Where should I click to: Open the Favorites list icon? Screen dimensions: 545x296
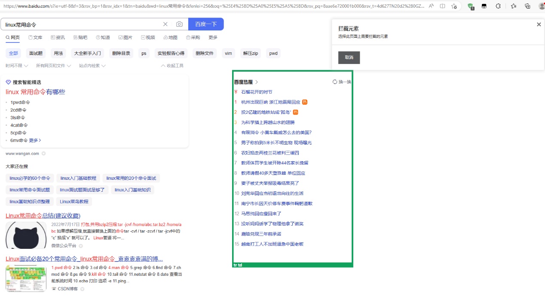[x=514, y=6]
